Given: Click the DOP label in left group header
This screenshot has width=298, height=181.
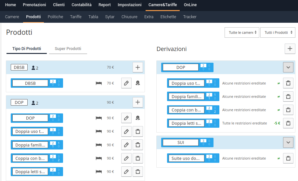Looking at the screenshot, I should pos(19,102).
